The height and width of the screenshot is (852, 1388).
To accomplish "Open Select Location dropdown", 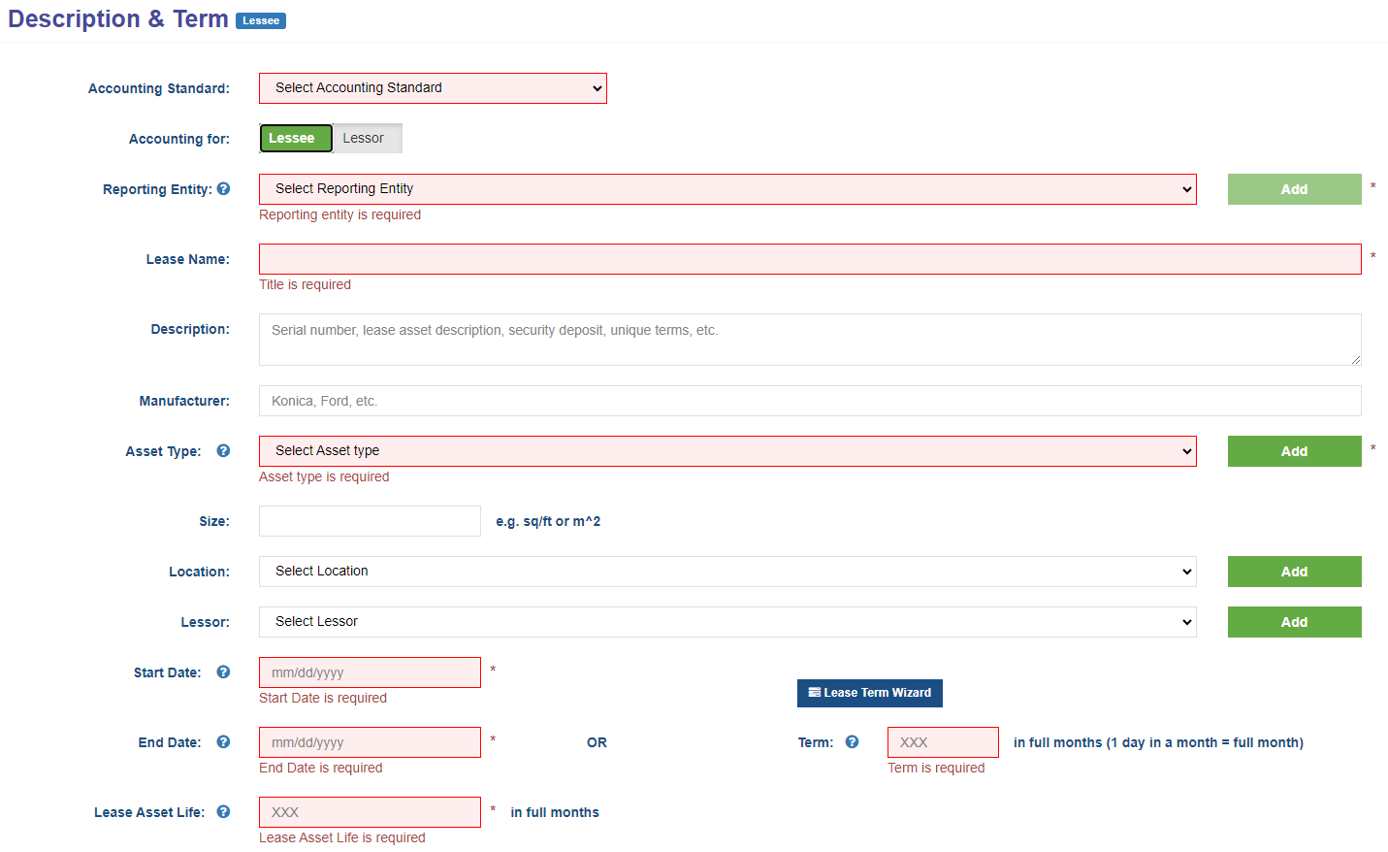I will [x=727, y=572].
